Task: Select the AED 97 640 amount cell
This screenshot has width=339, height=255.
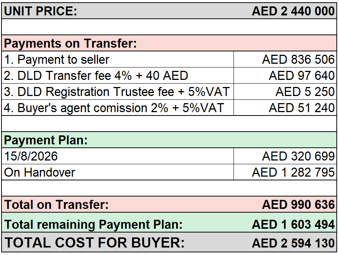Action: click(285, 76)
